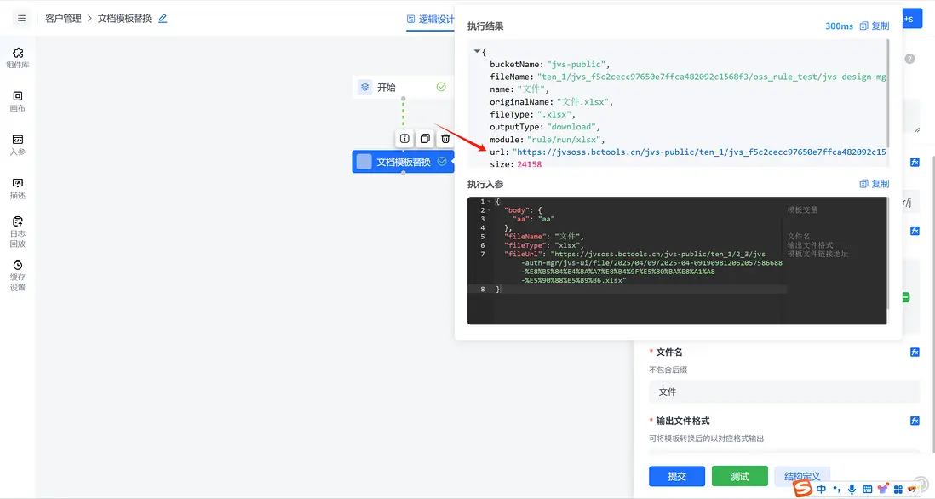Click the module value "rule/run/xlsx"
The width and height of the screenshot is (935, 499).
point(564,140)
